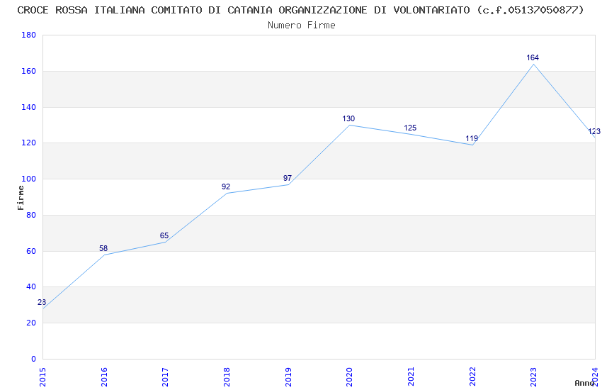Click the y-axis value 60

point(31,251)
